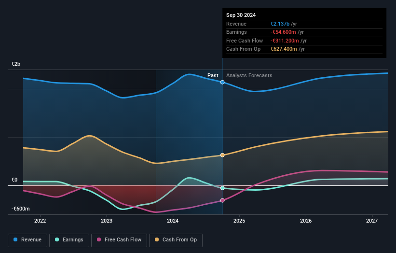
Task: Click the -€600m y-axis label
Action: coord(20,209)
